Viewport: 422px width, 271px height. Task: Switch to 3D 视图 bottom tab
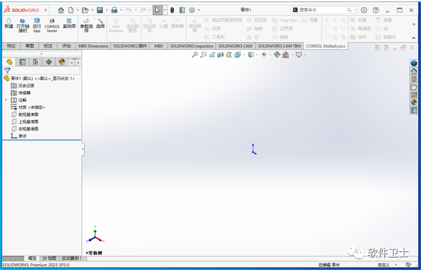[x=49, y=258]
